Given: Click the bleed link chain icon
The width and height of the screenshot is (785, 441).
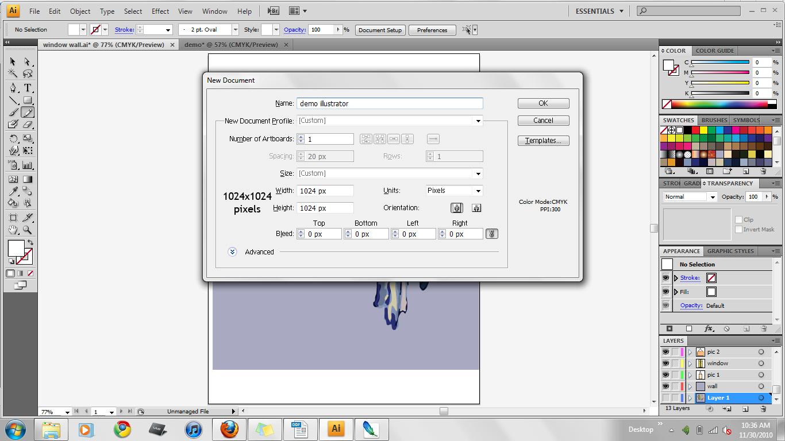Looking at the screenshot, I should tap(491, 234).
